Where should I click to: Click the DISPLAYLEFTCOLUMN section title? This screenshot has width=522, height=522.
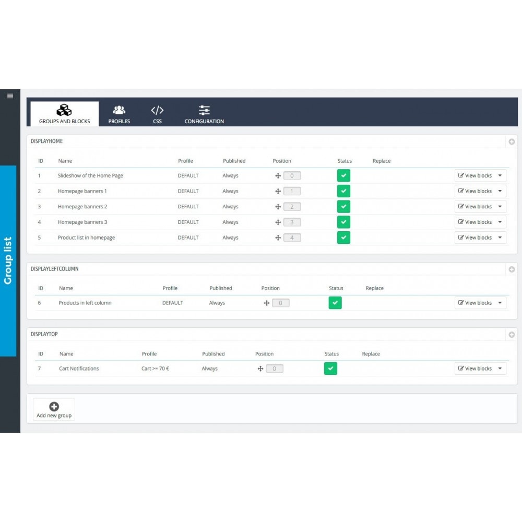[x=55, y=269]
